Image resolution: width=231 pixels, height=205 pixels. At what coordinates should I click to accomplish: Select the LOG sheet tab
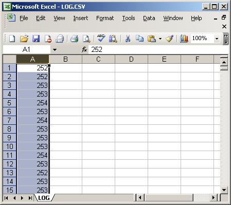[44, 198]
